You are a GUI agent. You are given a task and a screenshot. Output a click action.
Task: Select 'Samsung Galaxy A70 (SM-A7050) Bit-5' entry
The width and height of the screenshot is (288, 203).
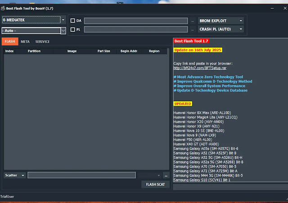point(205,167)
